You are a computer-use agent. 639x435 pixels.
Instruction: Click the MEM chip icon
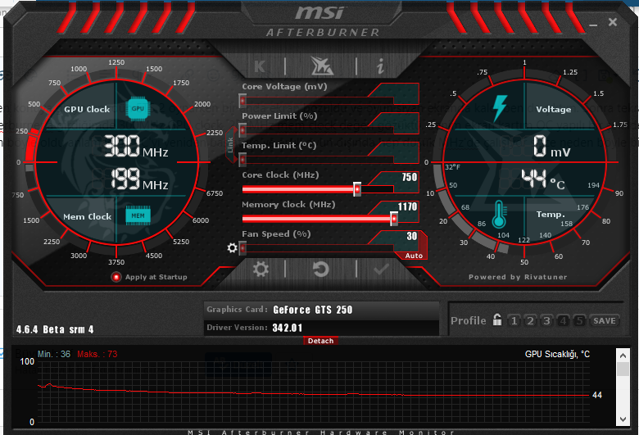138,215
